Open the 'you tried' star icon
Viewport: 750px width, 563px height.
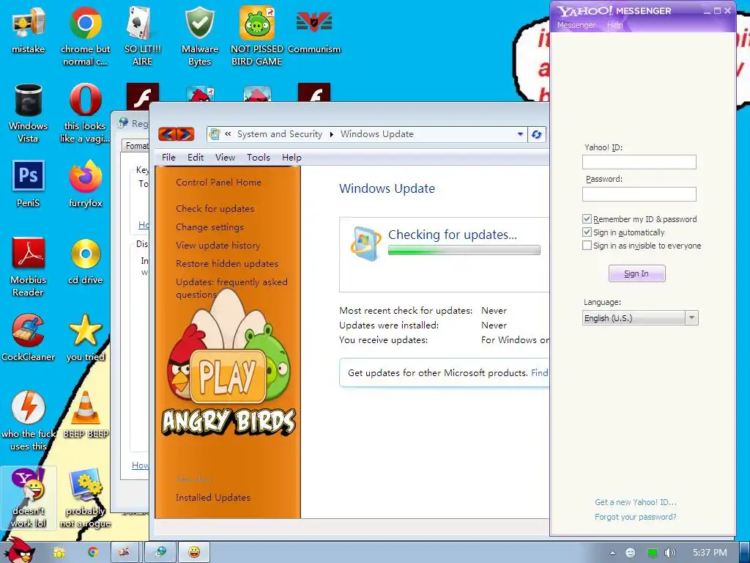[x=86, y=337]
